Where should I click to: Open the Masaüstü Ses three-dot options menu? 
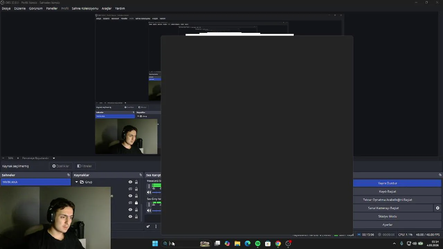[149, 186]
